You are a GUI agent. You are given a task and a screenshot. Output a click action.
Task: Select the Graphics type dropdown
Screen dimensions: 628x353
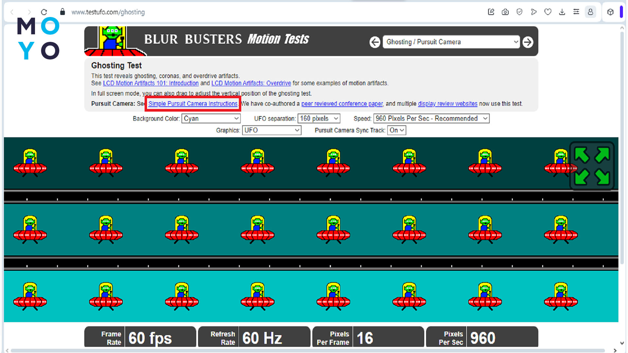point(270,130)
